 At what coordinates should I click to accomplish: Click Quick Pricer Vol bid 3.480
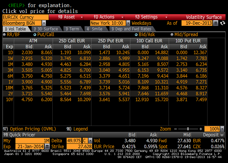pyautogui.click(x=130, y=141)
